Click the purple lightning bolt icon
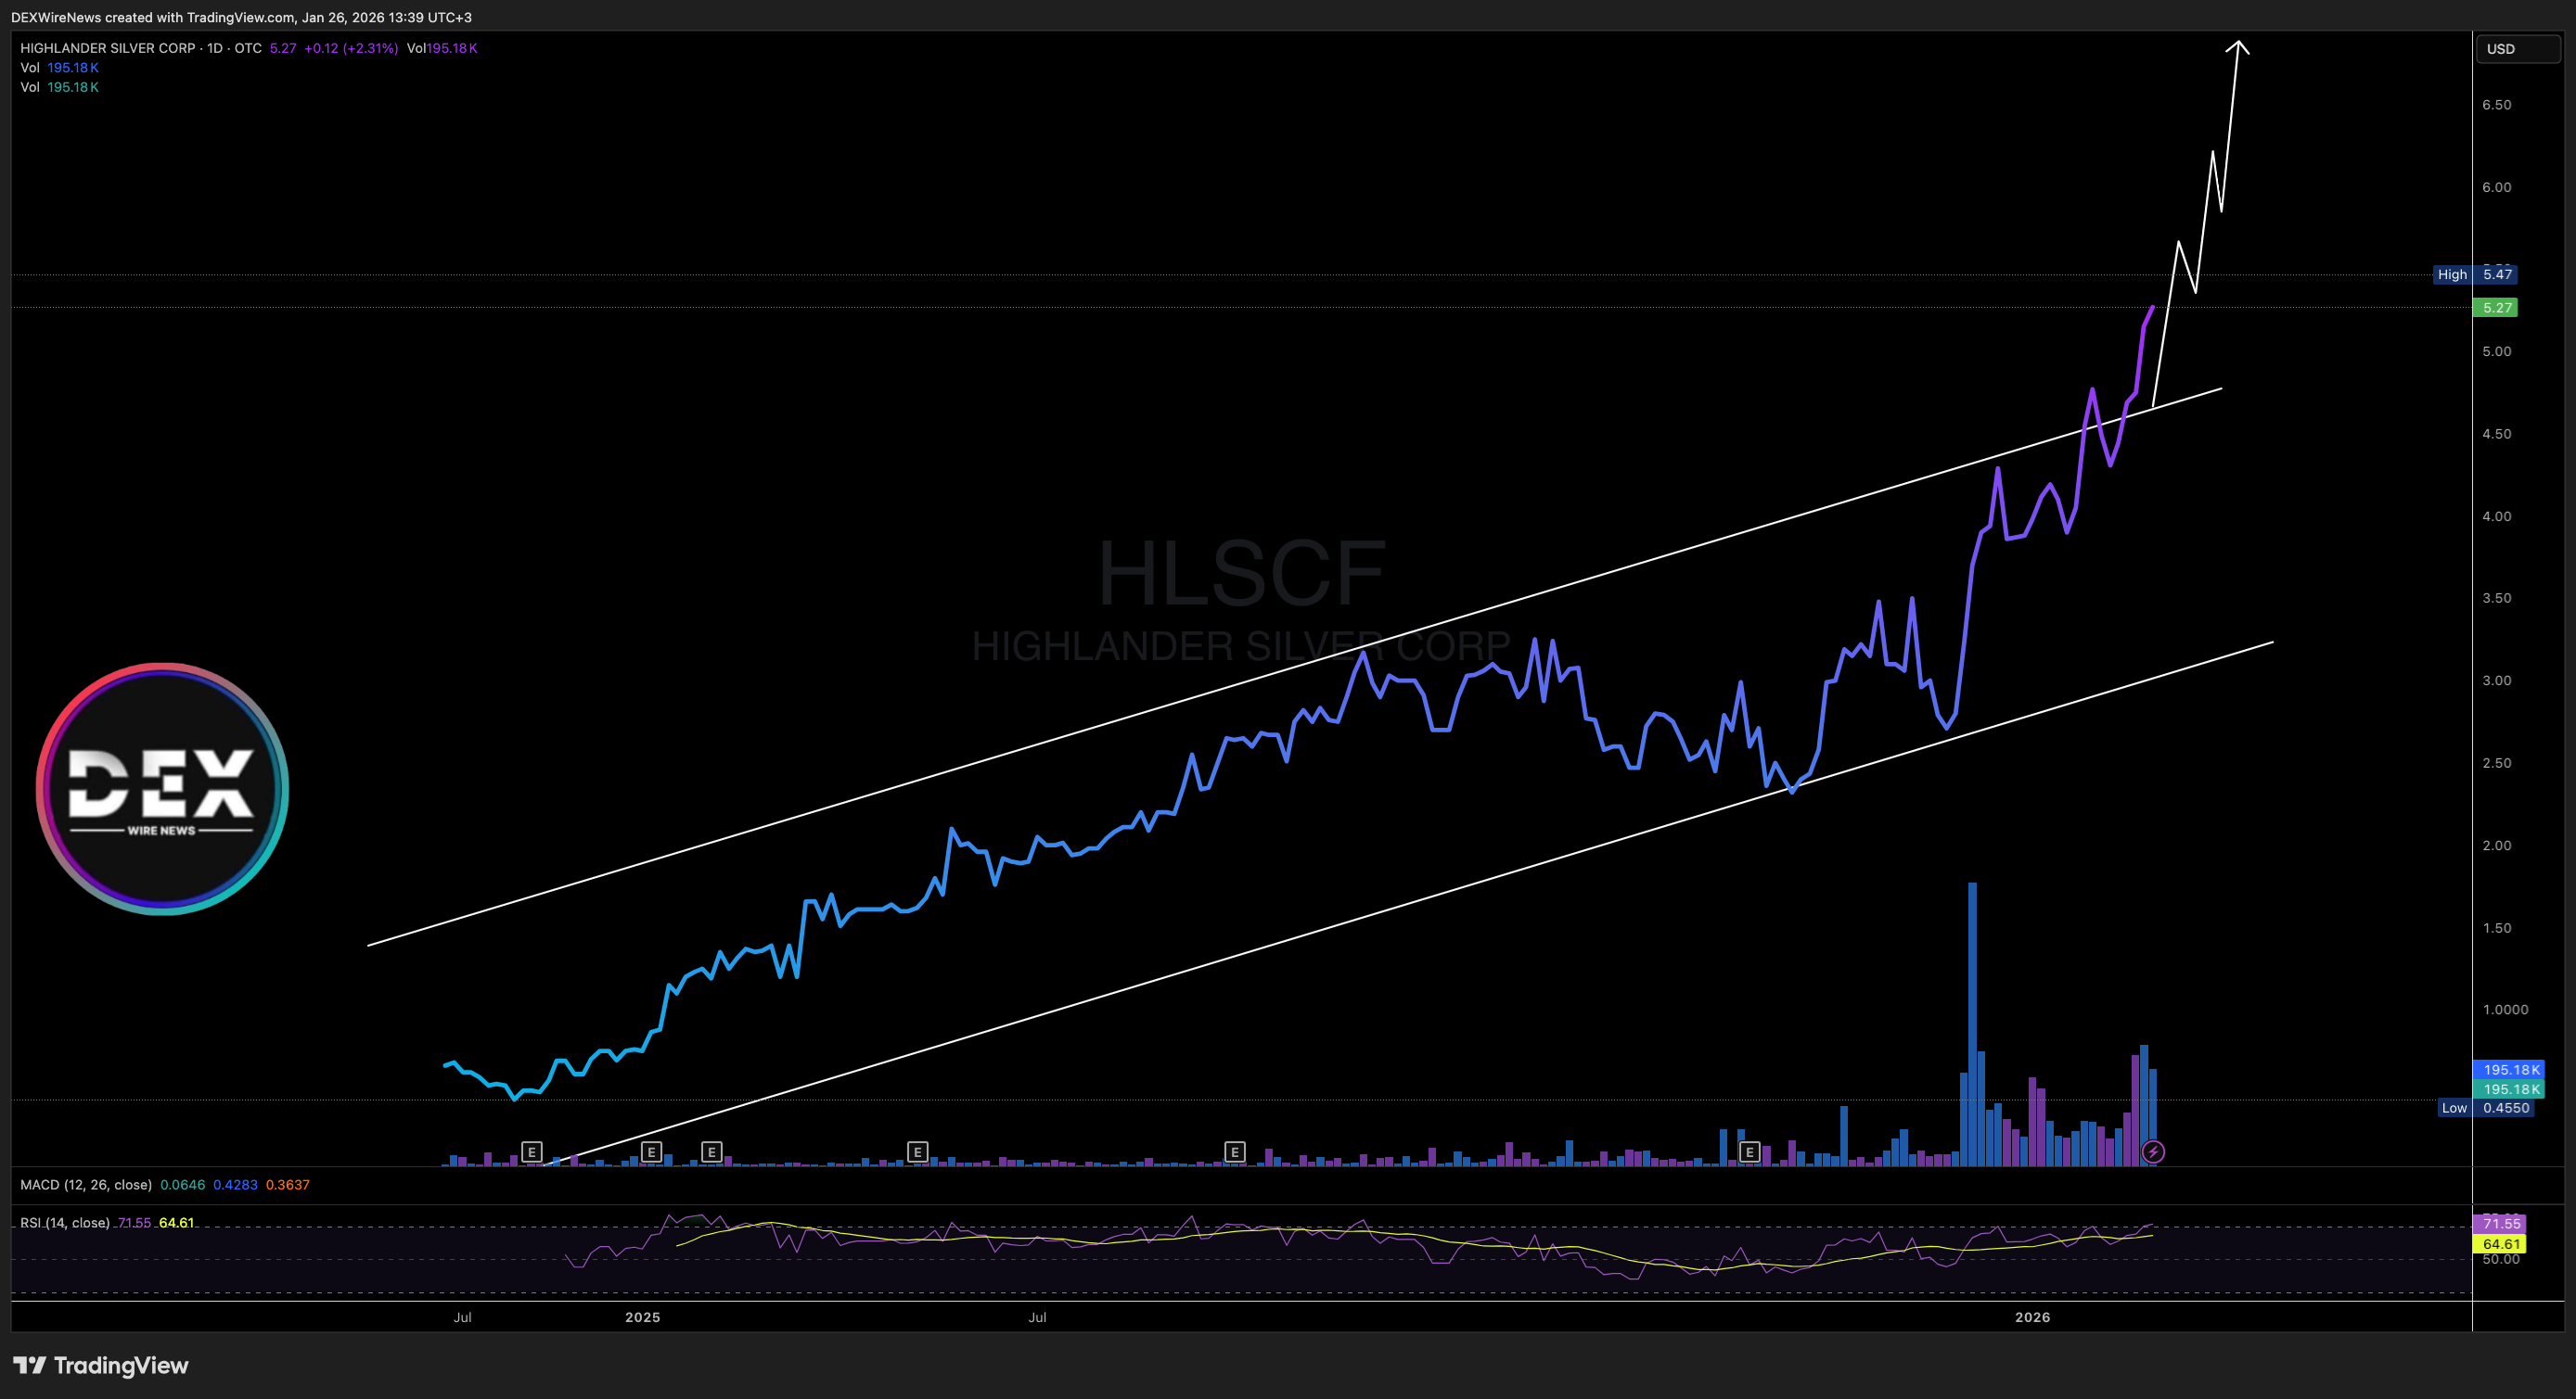The height and width of the screenshot is (1399, 2576). [x=2153, y=1152]
